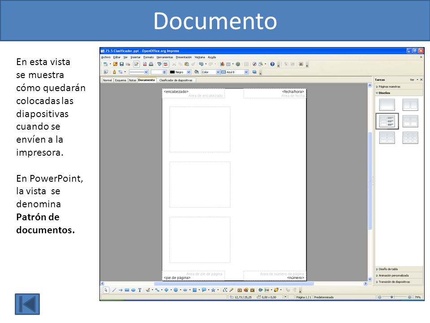Open the area fill type Color dropdown
This screenshot has width=430, height=323.
218,72
